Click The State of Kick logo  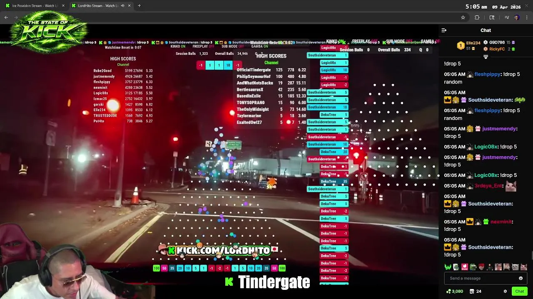click(49, 32)
